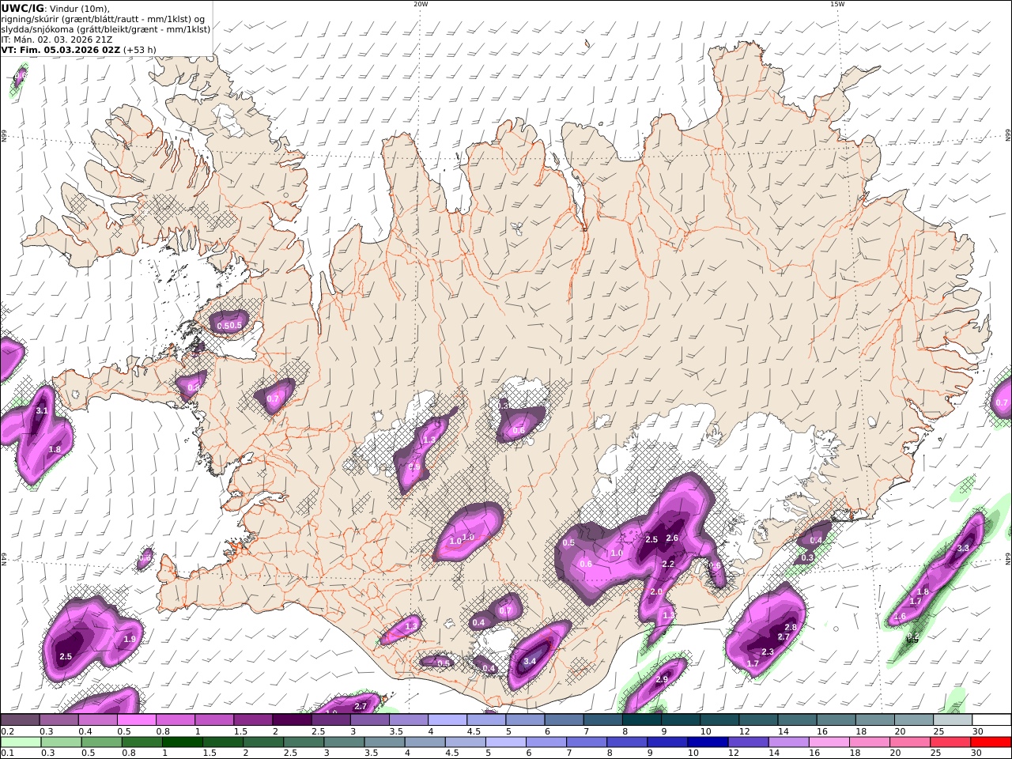Viewport: 1012px width, 759px height.
Task: Click the '3.4' precipitation value on map
Action: 530,661
